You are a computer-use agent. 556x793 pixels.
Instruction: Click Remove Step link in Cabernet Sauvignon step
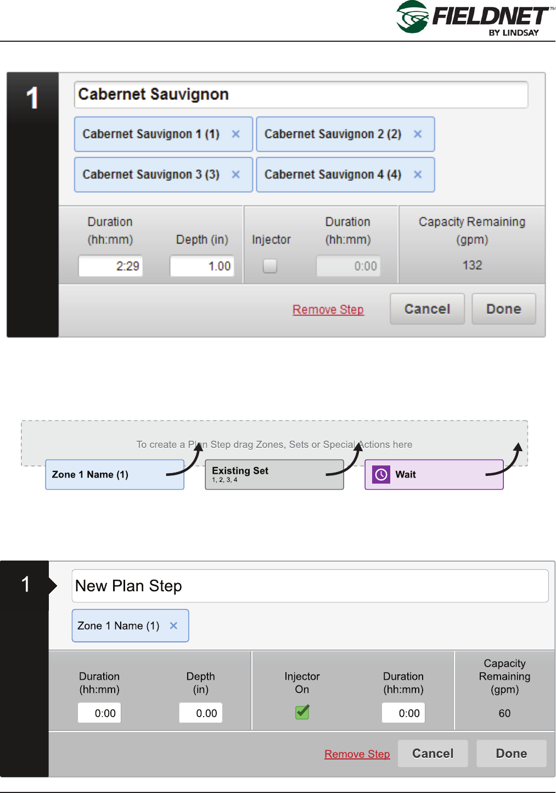click(328, 310)
